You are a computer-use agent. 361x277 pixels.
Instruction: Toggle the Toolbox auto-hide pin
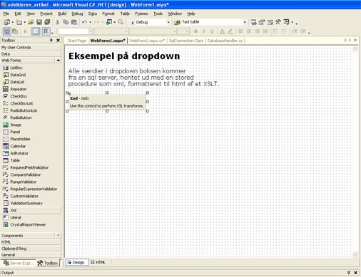(51, 41)
